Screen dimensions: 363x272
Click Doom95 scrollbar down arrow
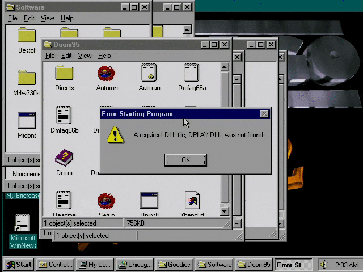point(224,211)
